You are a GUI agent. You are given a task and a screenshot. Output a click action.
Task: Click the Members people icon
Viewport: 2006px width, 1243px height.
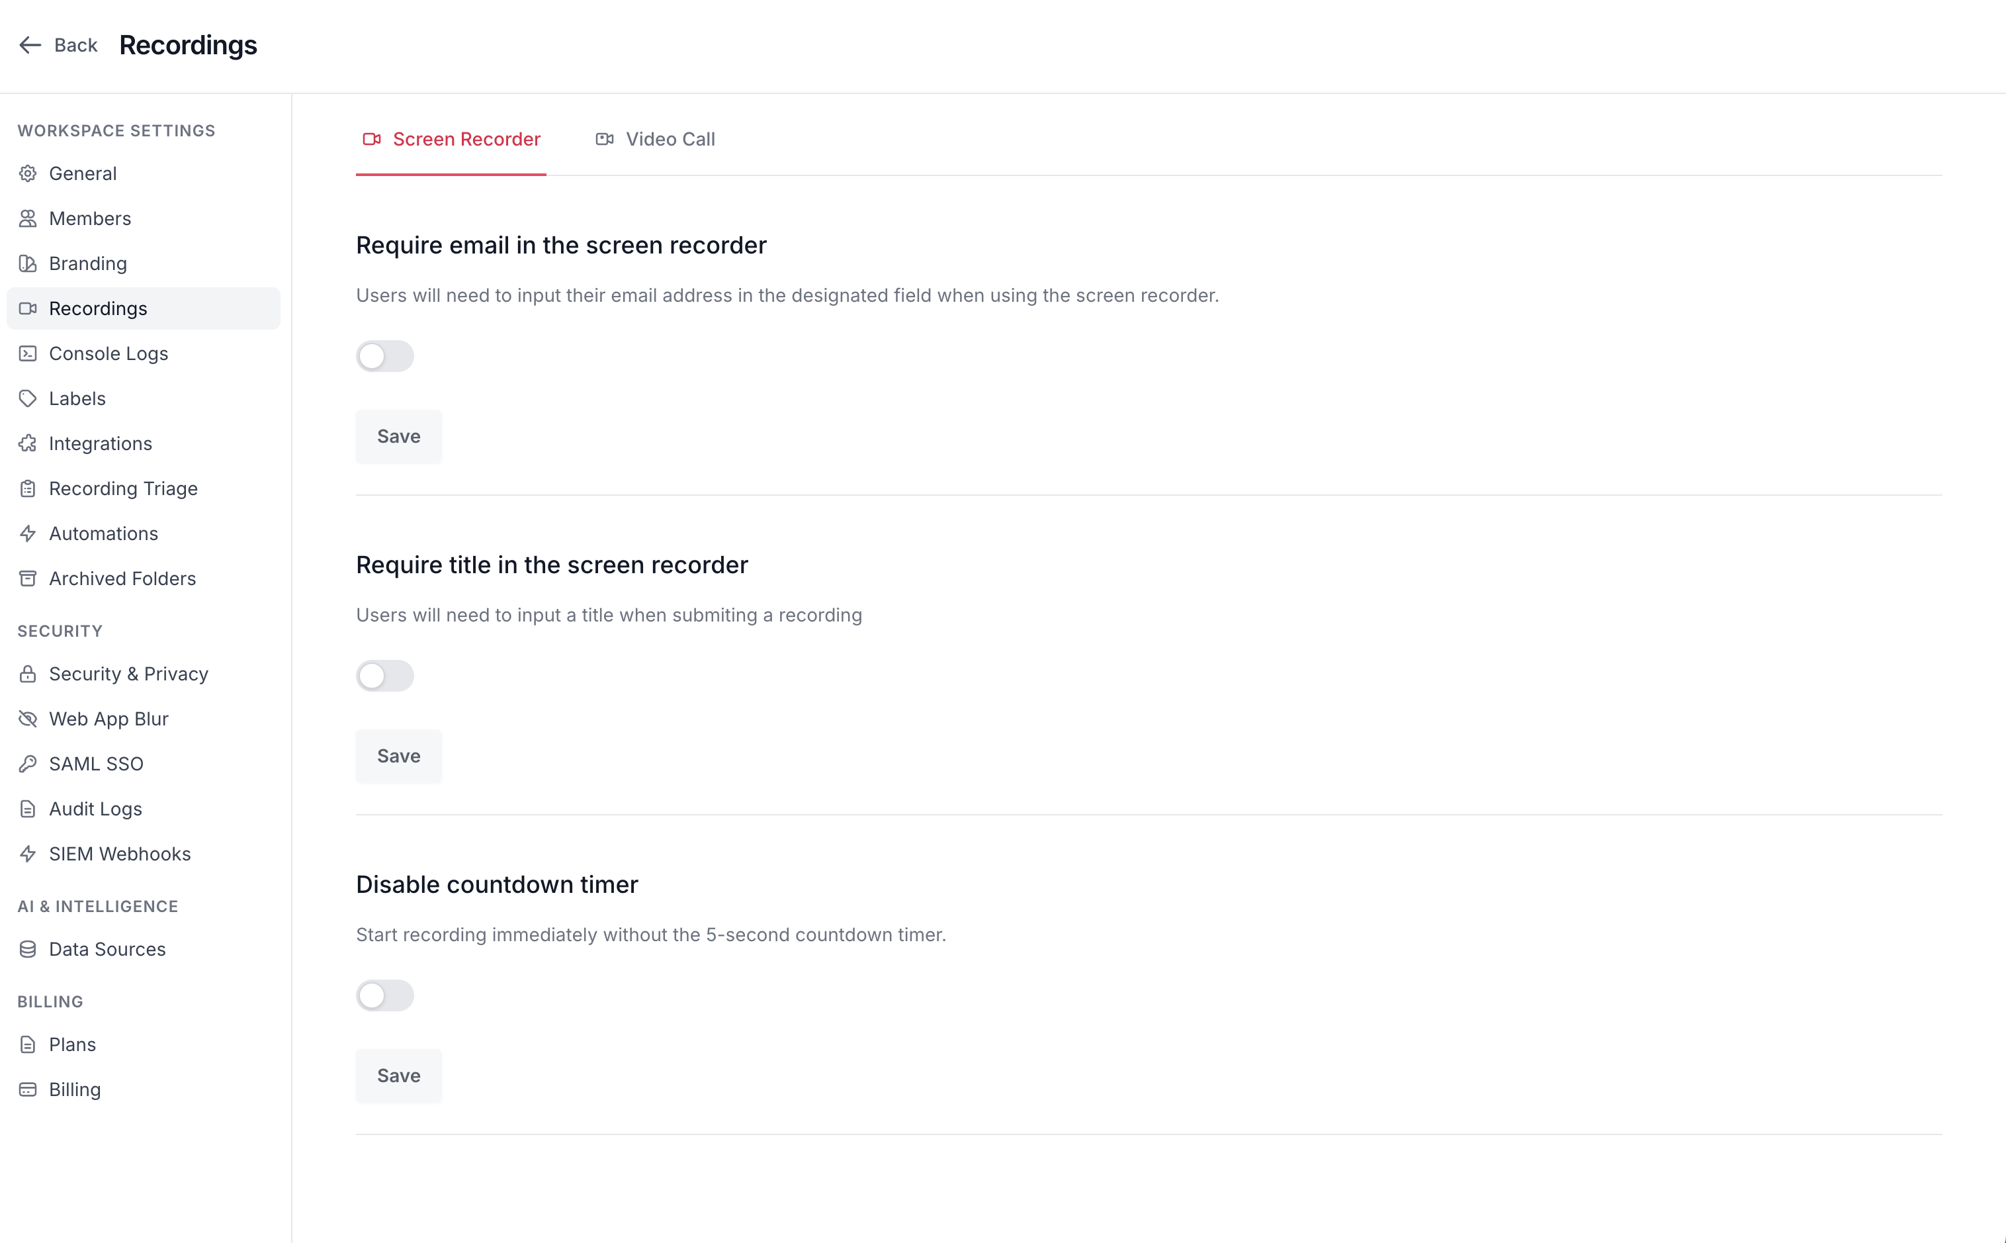coord(28,218)
